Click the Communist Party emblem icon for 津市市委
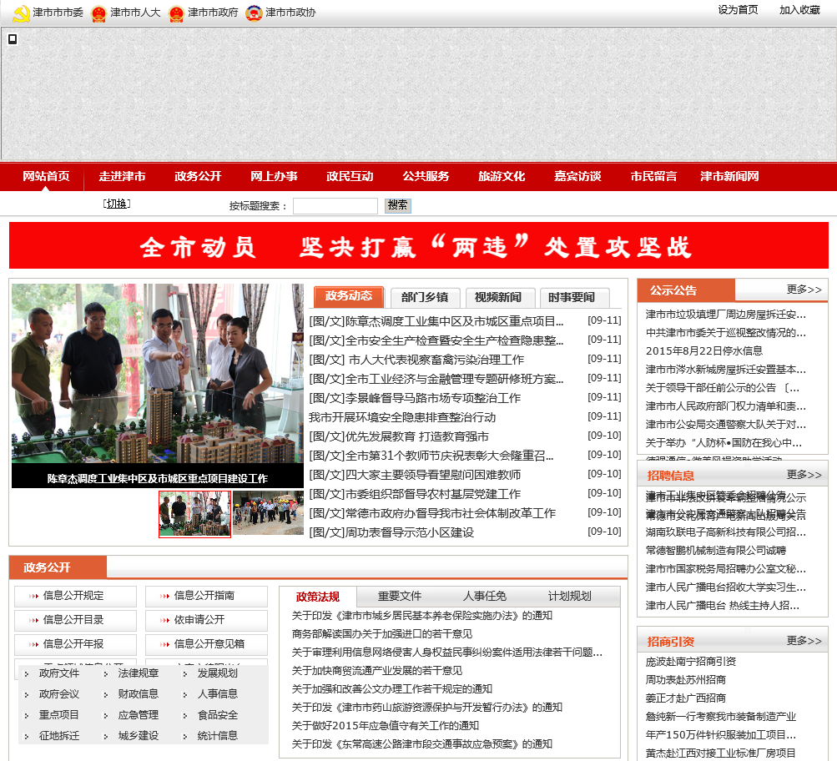This screenshot has height=761, width=837. [21, 13]
